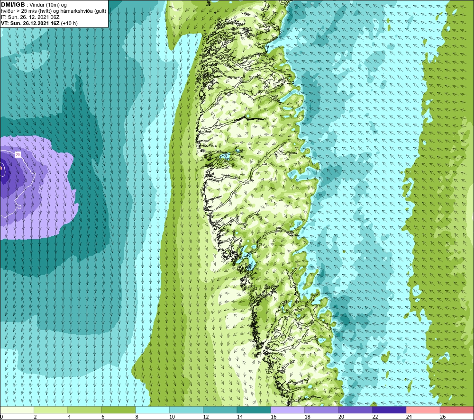
Task: Select the light yellow-green 2–4 m/s swatch
Action: pyautogui.click(x=51, y=410)
